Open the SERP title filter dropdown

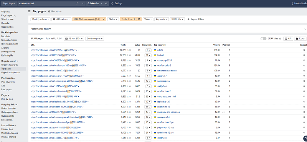[177, 19]
